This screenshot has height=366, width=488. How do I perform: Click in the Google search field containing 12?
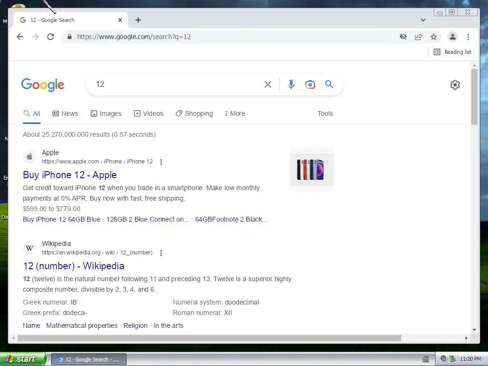click(177, 84)
